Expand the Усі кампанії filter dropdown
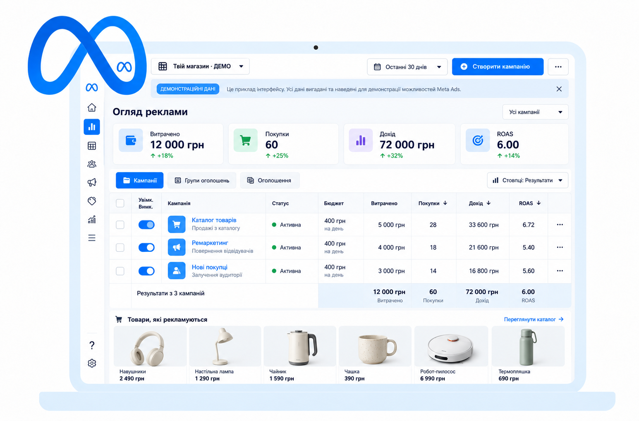The width and height of the screenshot is (639, 421). [535, 112]
